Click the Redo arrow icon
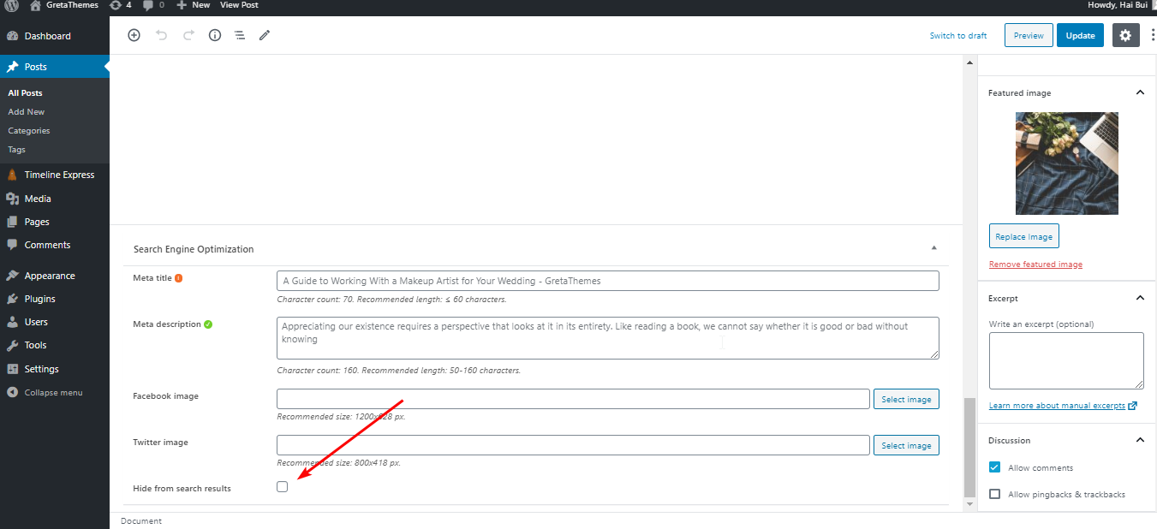Viewport: 1157px width, 529px height. pos(188,35)
